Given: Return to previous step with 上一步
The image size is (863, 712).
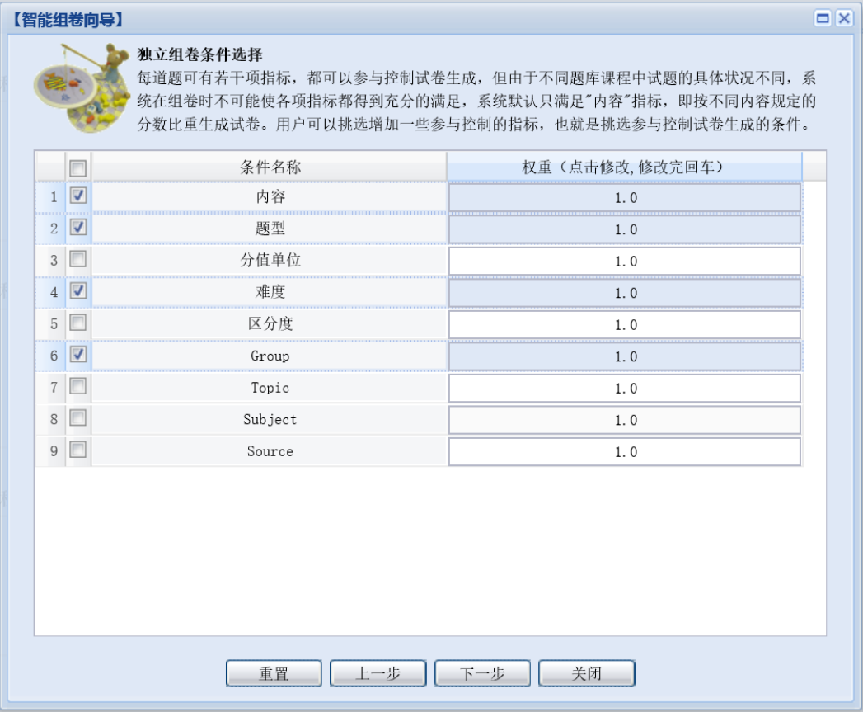Looking at the screenshot, I should pyautogui.click(x=378, y=674).
